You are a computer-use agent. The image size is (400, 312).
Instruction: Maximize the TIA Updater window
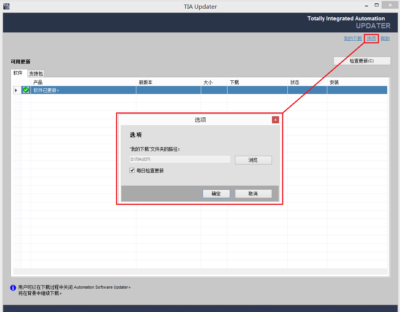(x=377, y=5)
